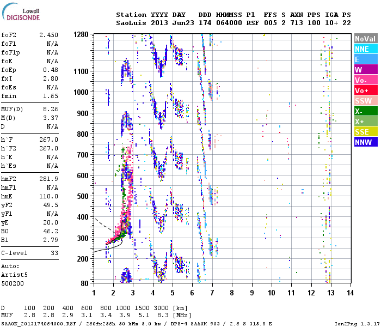Image resolution: width=381 pixels, height=327 pixels.
Task: Click the 14 MHz frequency axis label
Action: tap(350, 293)
